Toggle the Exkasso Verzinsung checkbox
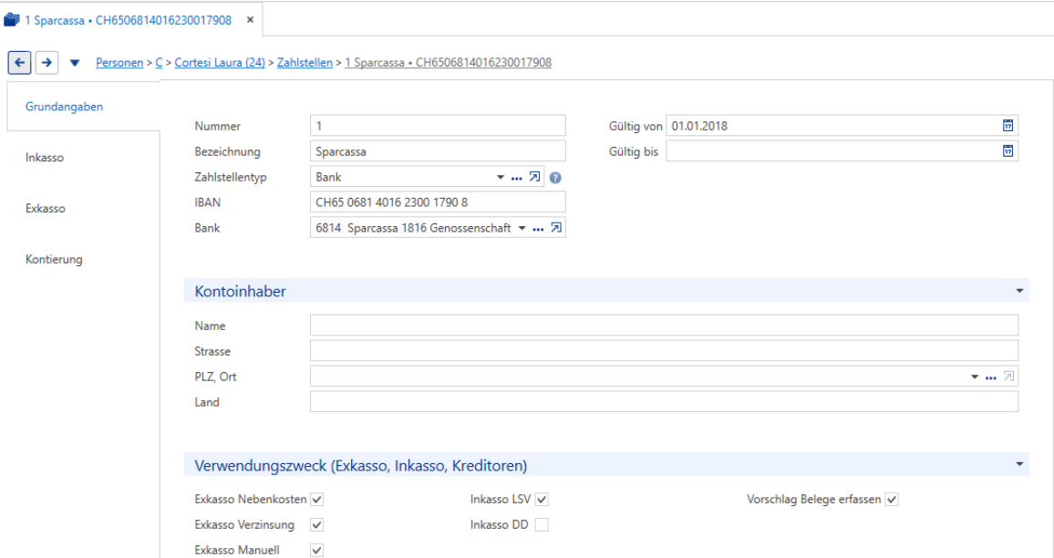The image size is (1054, 558). [x=316, y=525]
